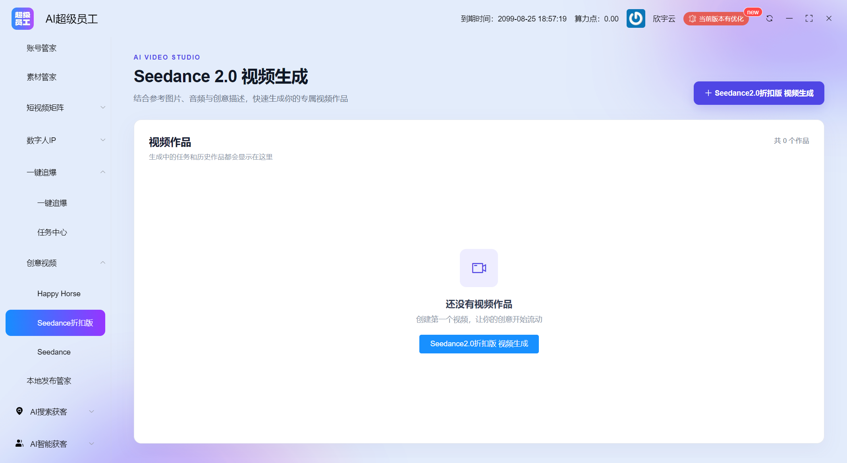Click the bell icon in 当前版本有优化 badge
847x463 pixels.
(x=693, y=19)
